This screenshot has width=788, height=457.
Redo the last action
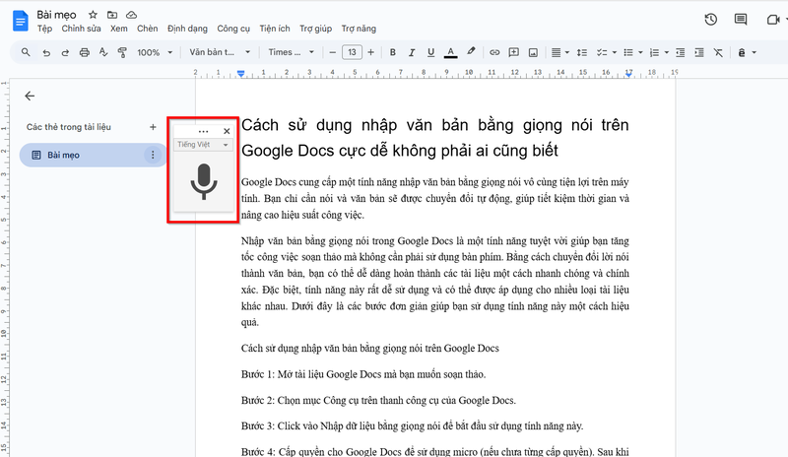click(x=65, y=52)
